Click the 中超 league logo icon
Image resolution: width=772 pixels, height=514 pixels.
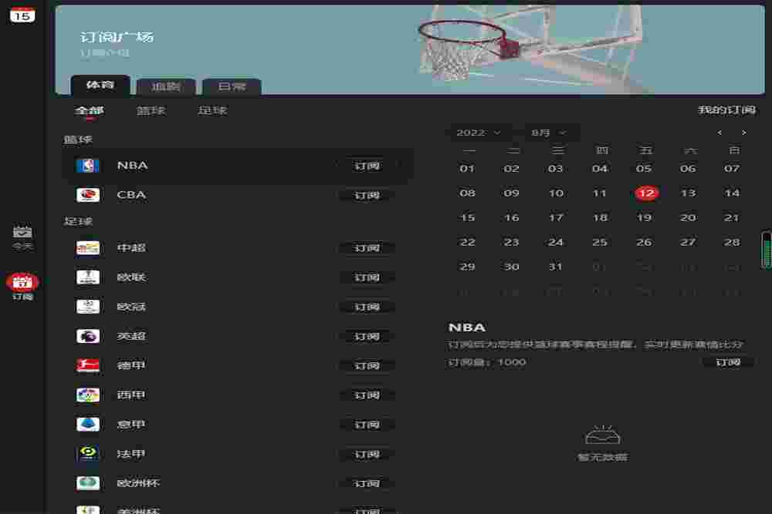(x=87, y=248)
